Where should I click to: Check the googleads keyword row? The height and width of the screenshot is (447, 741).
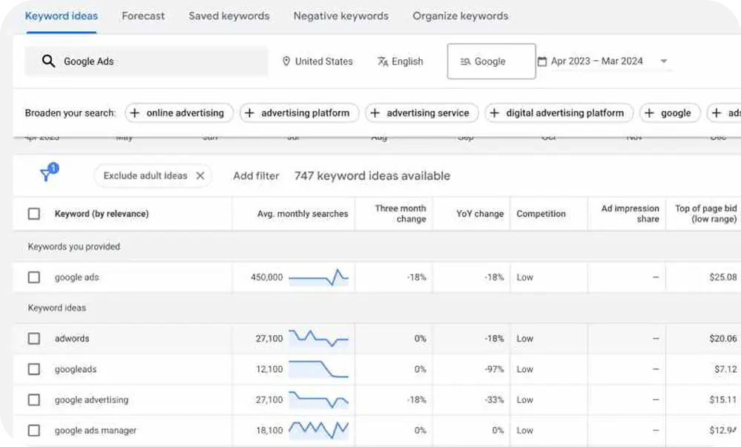tap(34, 369)
